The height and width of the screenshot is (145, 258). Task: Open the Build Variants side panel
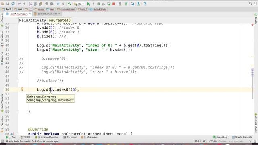coord(2,103)
